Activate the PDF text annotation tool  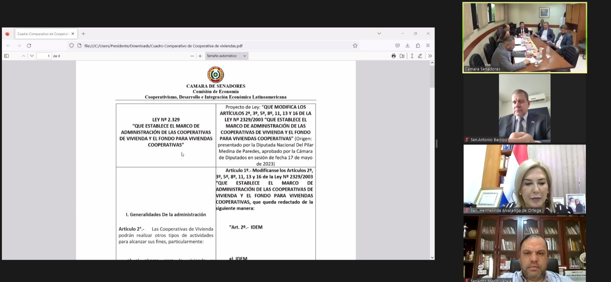click(x=412, y=56)
